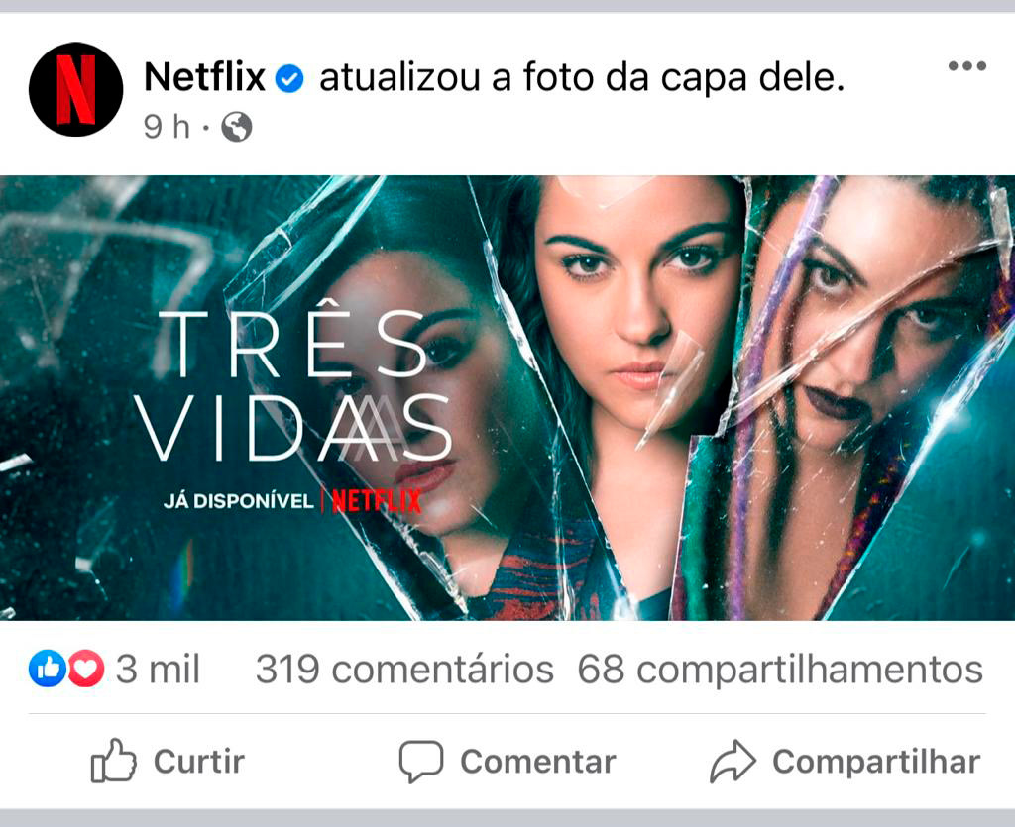Open the three-dot post options menu
The image size is (1015, 827).
pos(967,66)
